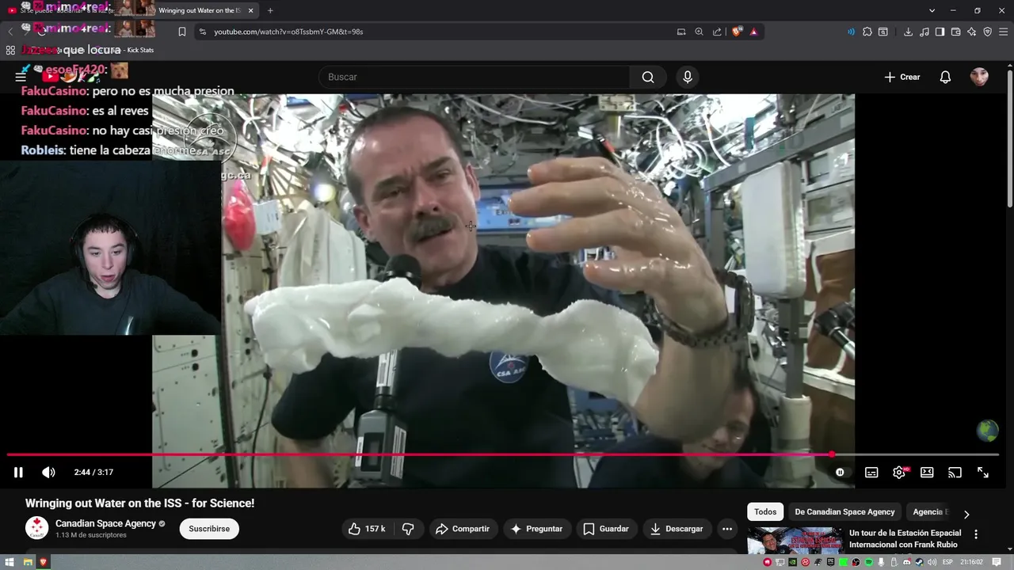1014x570 pixels.
Task: Open browser main hamburger menu
Action: [x=1003, y=32]
